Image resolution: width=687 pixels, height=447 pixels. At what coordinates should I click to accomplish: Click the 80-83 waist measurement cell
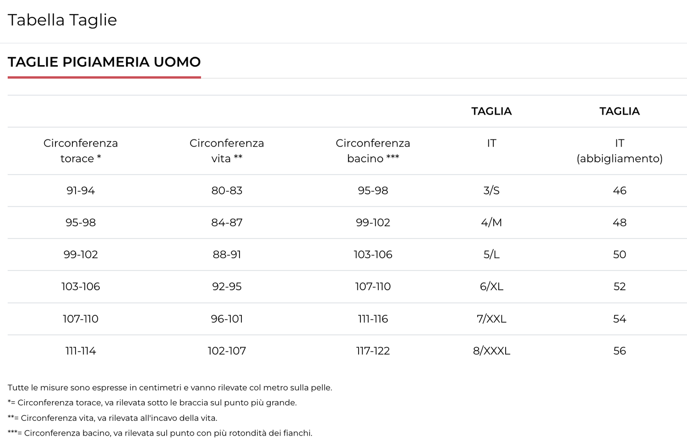(x=227, y=191)
